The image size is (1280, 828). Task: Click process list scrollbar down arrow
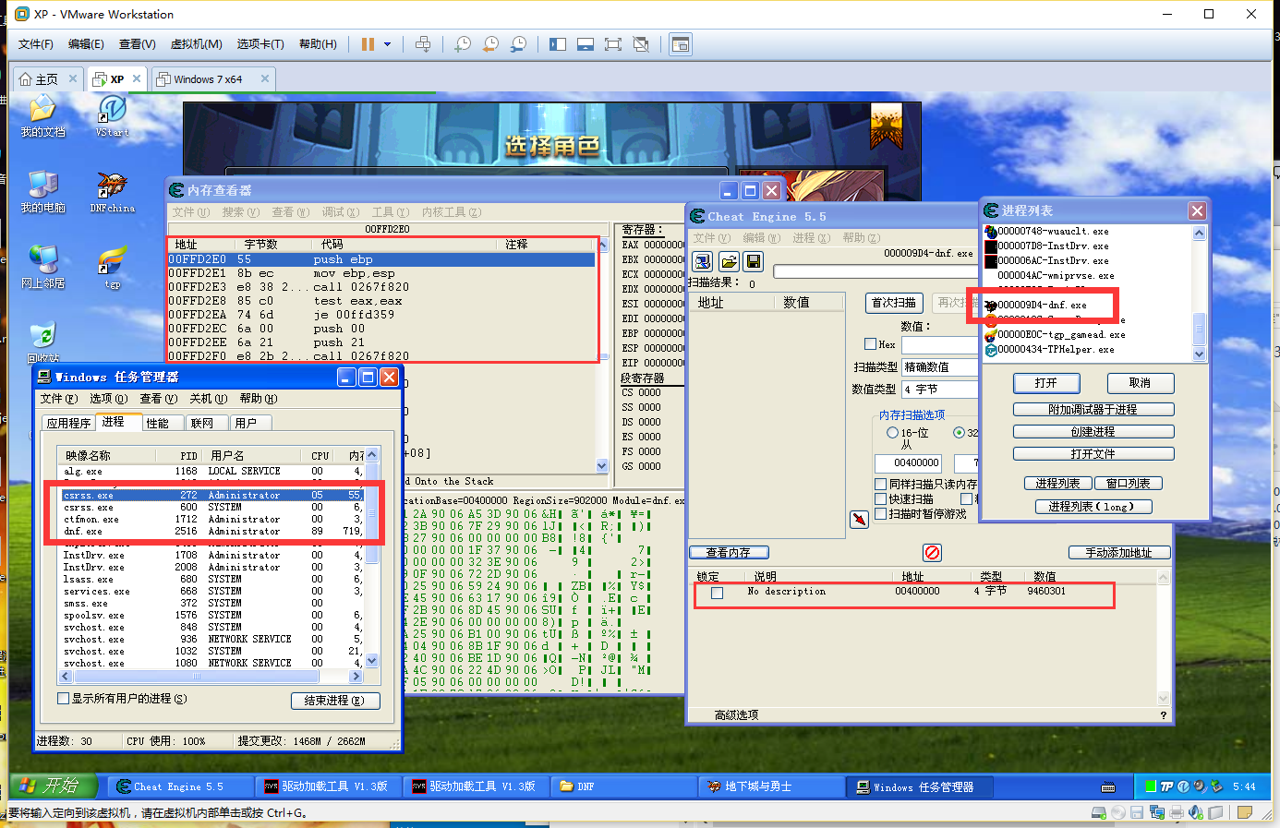[x=1199, y=354]
